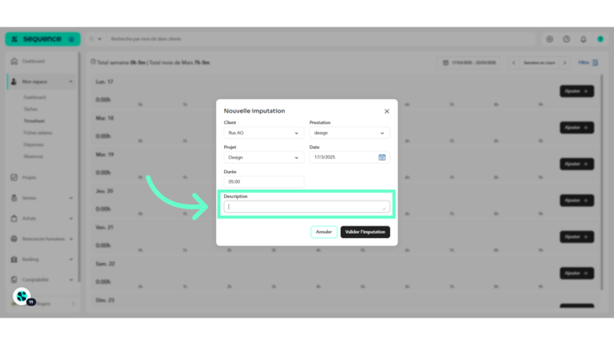The image size is (614, 345).
Task: Click the date range picker 17/03/2025 - 23/03/2025
Action: [x=469, y=62]
